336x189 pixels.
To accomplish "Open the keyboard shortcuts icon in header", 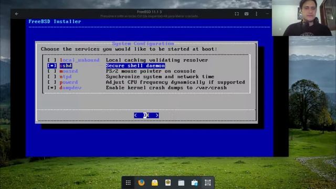I will pos(246,14).
